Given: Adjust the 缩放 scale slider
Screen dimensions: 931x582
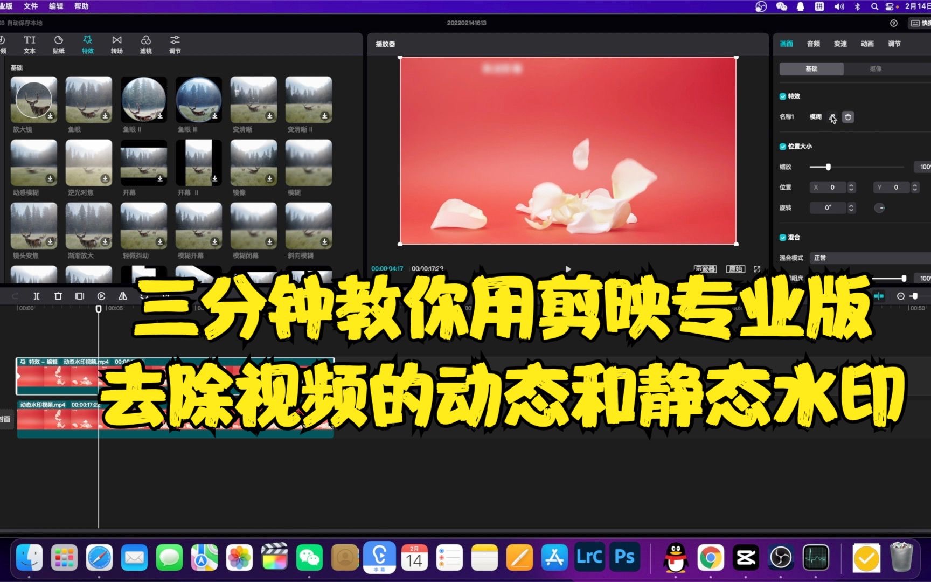Looking at the screenshot, I should coord(828,167).
